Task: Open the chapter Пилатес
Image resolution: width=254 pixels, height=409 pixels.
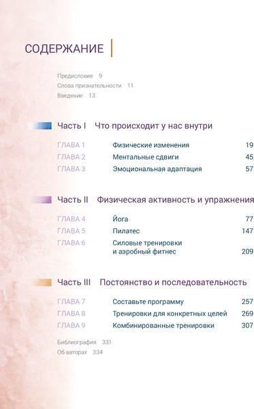Action: tap(126, 231)
